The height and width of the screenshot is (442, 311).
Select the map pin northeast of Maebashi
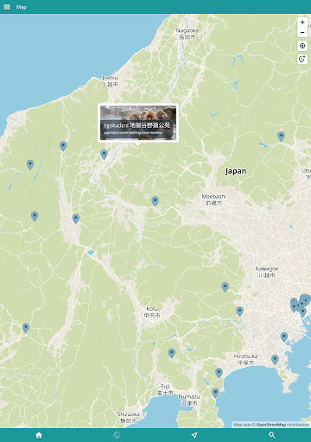(281, 136)
